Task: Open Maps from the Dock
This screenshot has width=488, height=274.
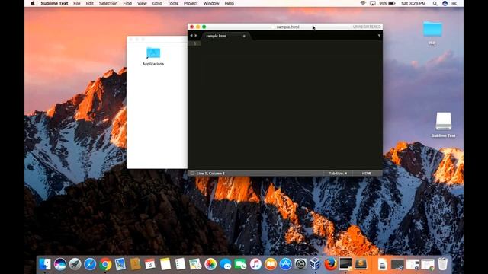Action: [195, 264]
